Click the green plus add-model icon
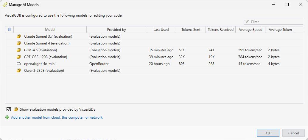The image size is (308, 140). 7,117
